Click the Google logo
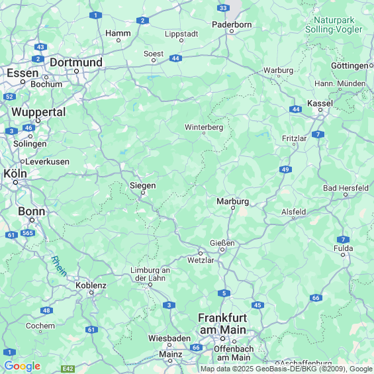 point(23,366)
